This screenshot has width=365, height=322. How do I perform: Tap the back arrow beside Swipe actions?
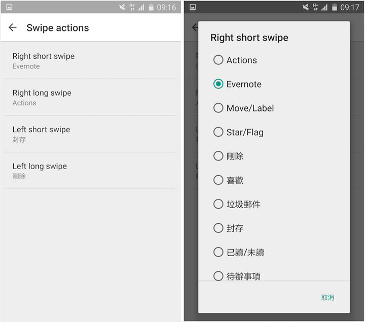13,28
